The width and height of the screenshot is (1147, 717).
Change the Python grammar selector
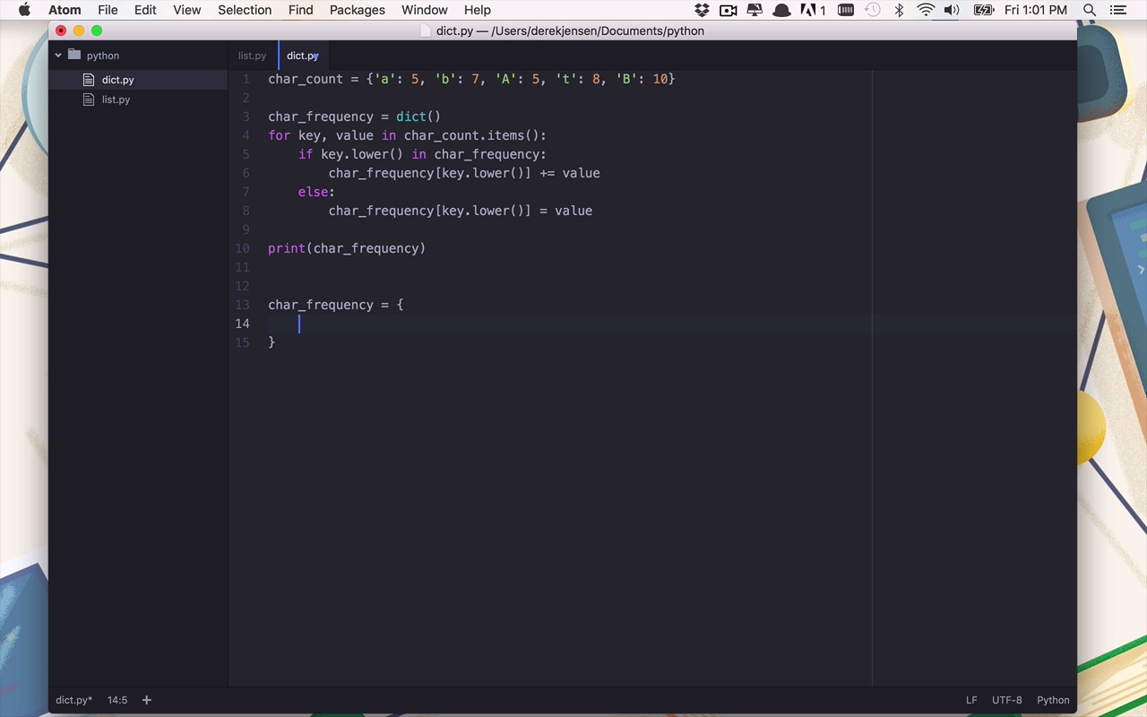click(1053, 700)
